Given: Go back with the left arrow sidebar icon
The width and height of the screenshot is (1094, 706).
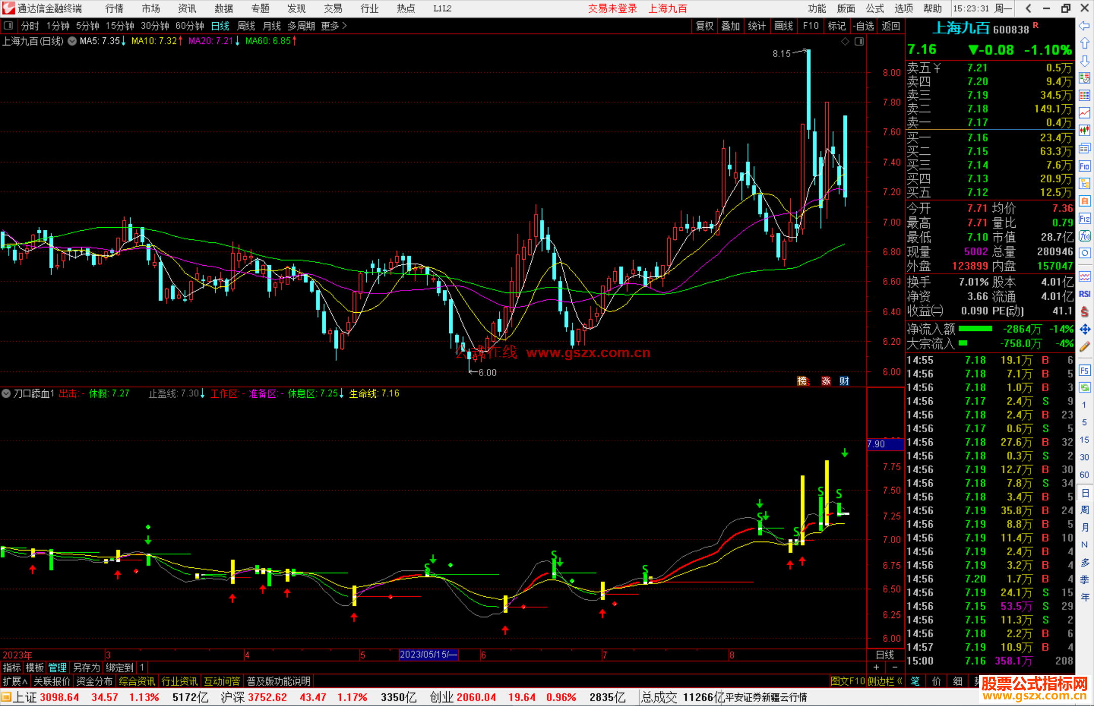Looking at the screenshot, I should [x=1084, y=25].
